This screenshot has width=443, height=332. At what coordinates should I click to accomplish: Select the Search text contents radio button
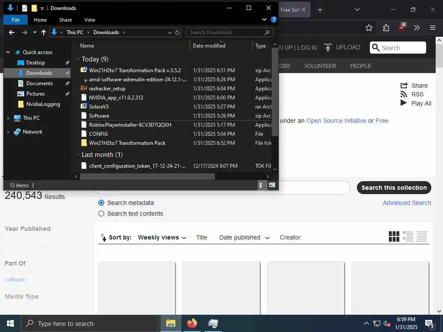pos(101,214)
